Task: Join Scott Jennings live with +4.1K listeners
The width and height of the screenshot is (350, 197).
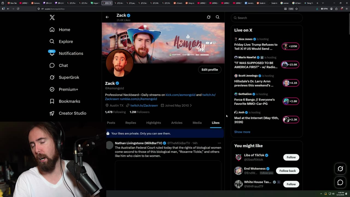Action: 290,83
